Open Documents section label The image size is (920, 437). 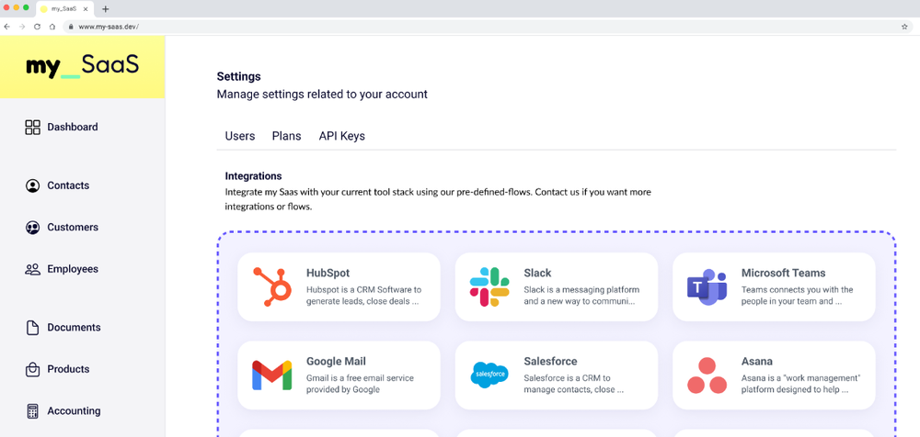click(x=74, y=328)
